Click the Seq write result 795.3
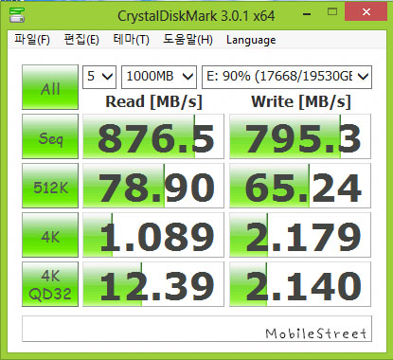Viewport: 393px width, 360px height. click(x=300, y=136)
